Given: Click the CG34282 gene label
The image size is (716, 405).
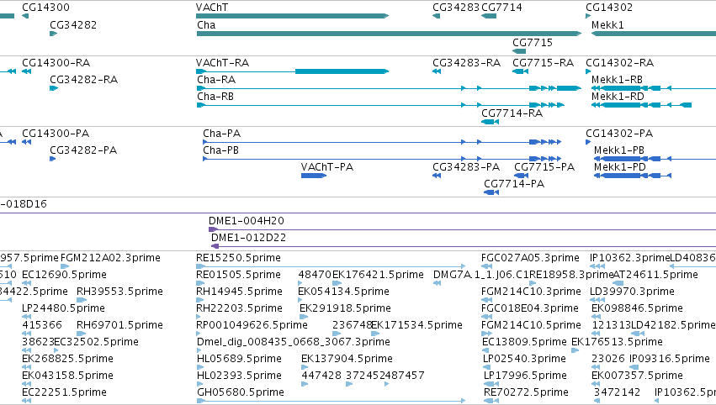Looking at the screenshot, I should point(73,25).
